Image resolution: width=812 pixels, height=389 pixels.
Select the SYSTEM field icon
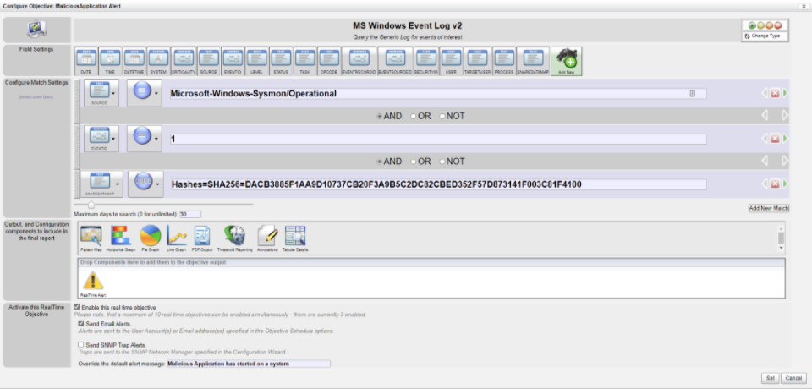(x=158, y=63)
